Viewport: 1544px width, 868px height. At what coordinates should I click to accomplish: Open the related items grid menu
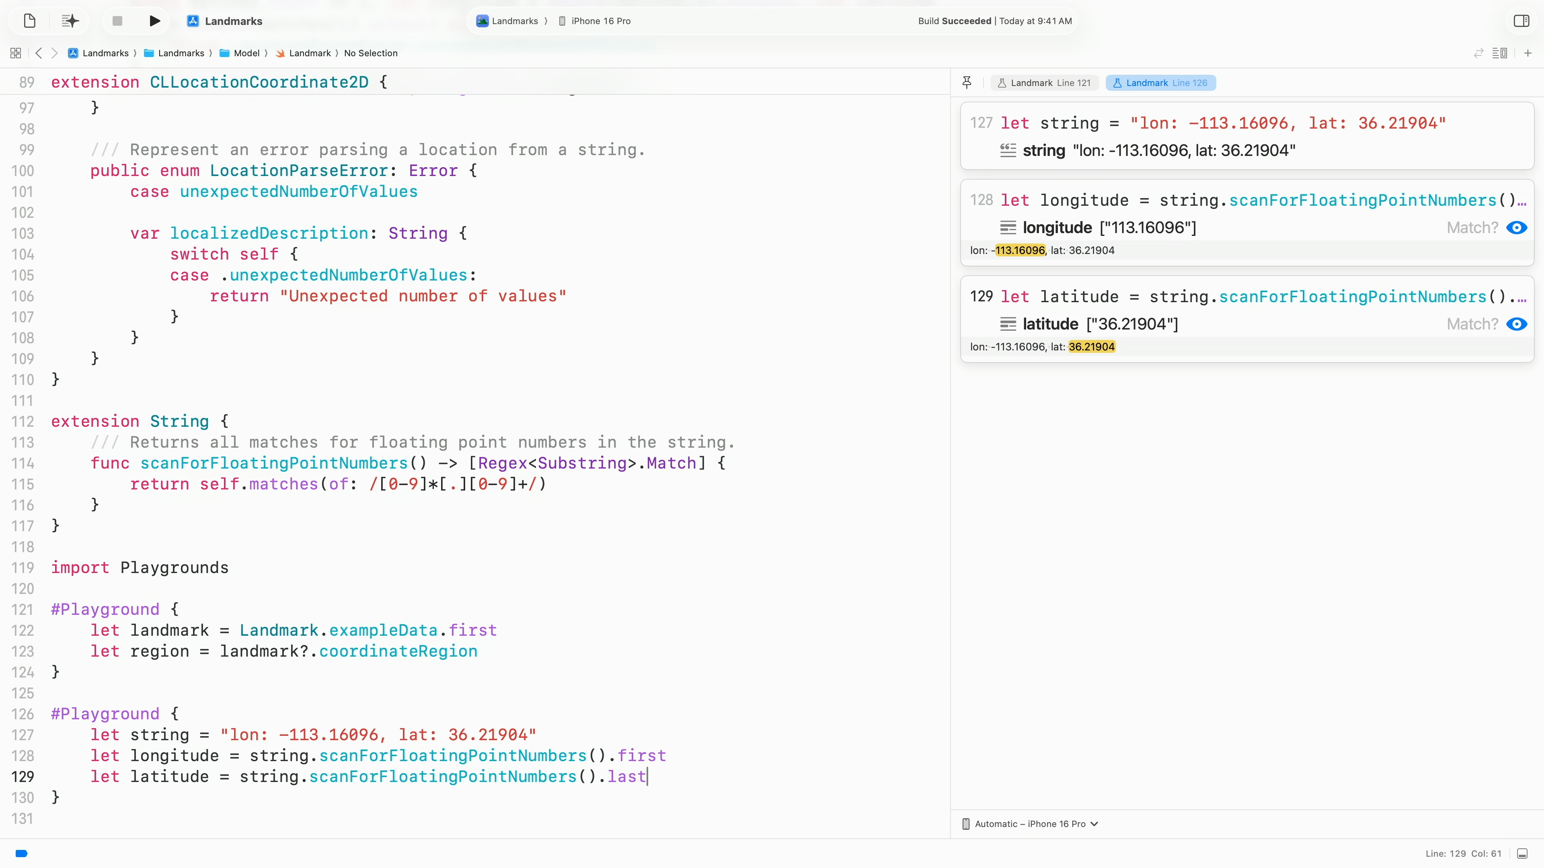(16, 53)
